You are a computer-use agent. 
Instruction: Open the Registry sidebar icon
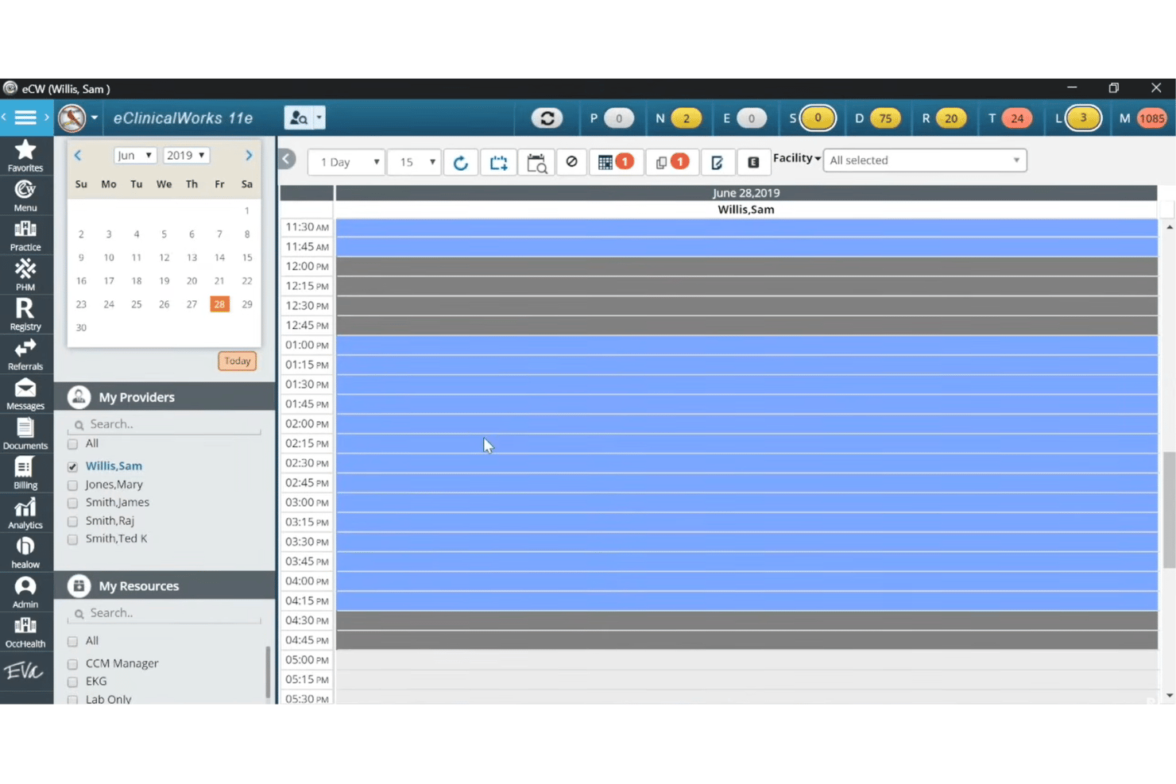[x=25, y=315]
